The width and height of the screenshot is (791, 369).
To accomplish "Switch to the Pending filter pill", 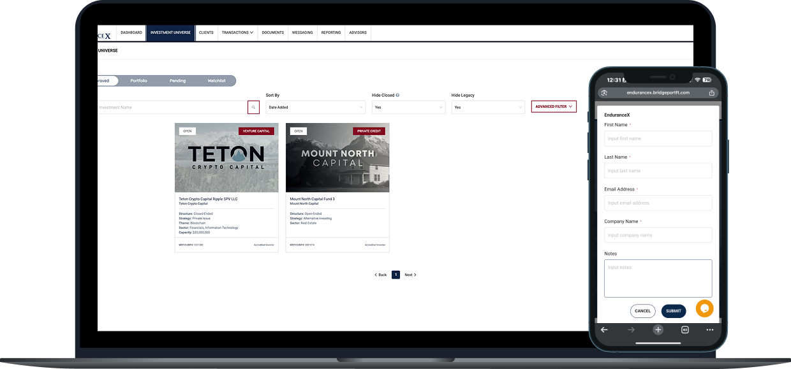I will (177, 81).
